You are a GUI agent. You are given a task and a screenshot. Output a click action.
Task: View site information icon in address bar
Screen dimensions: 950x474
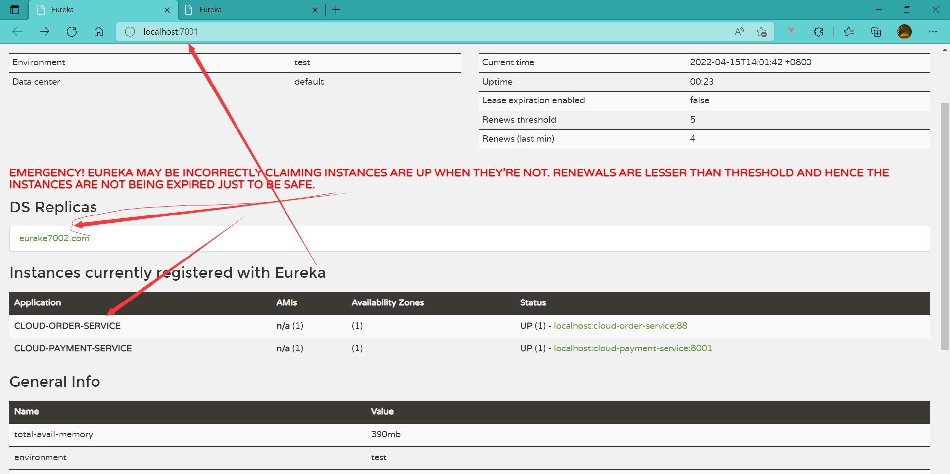click(x=130, y=32)
